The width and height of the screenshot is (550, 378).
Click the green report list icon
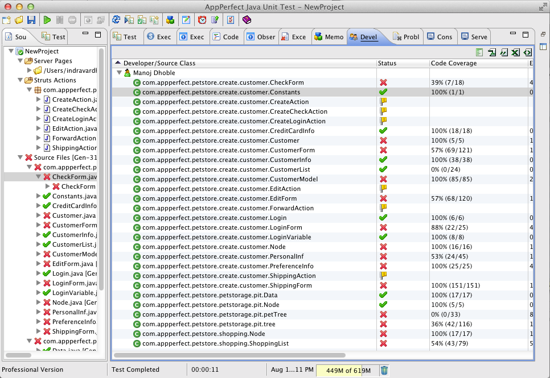click(x=479, y=52)
